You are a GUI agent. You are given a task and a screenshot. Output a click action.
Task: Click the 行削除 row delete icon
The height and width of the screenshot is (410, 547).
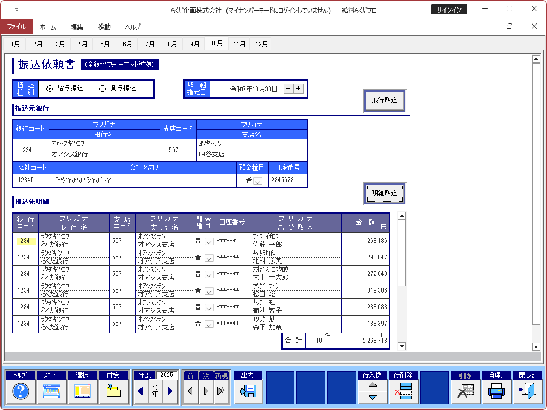pos(403,391)
